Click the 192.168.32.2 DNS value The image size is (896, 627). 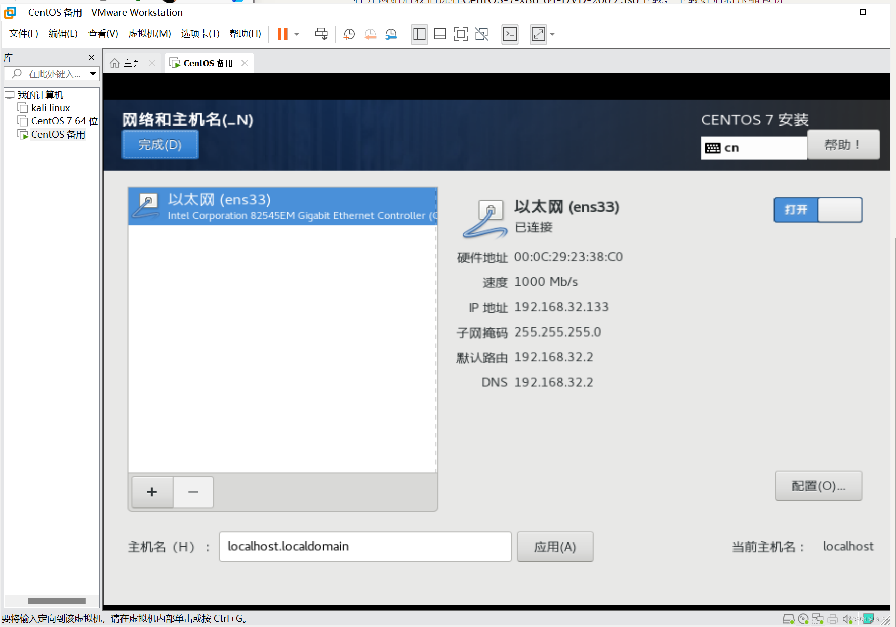pos(554,382)
